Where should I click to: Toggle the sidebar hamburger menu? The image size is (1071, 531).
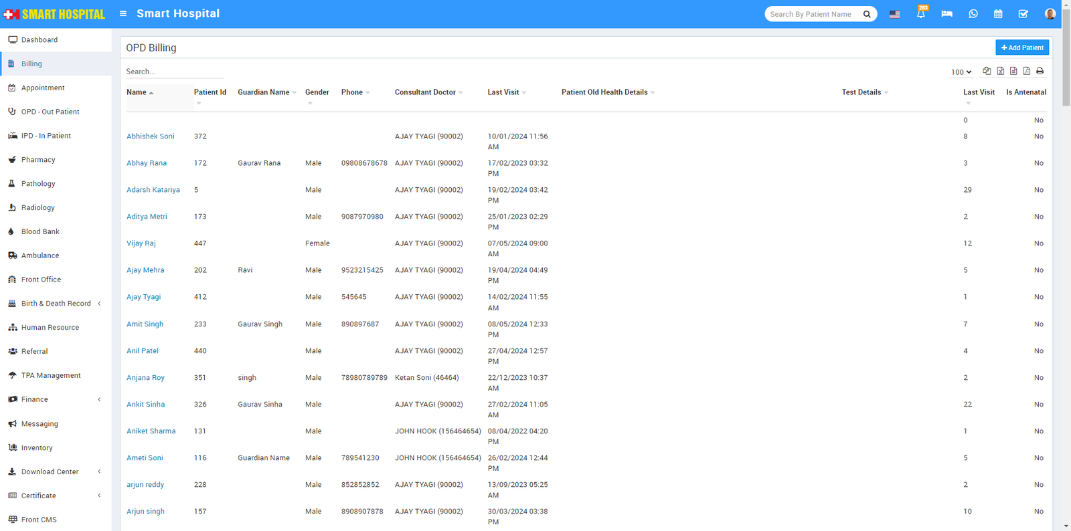(x=123, y=13)
